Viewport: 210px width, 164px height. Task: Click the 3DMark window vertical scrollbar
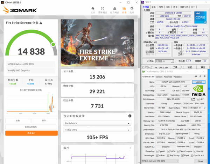139,44
